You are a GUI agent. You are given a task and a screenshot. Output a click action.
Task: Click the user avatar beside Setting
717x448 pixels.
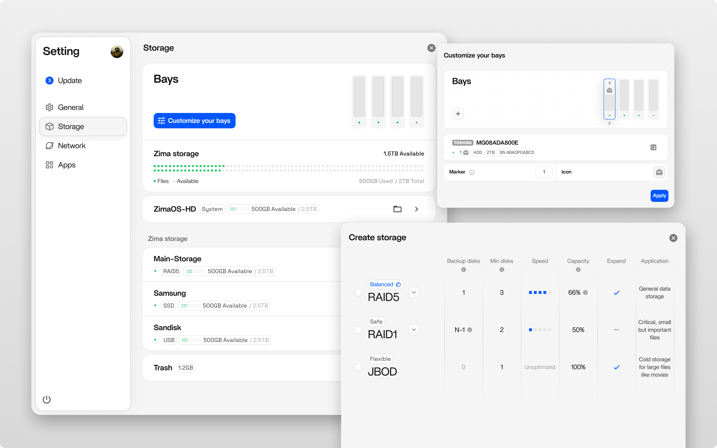click(x=117, y=51)
